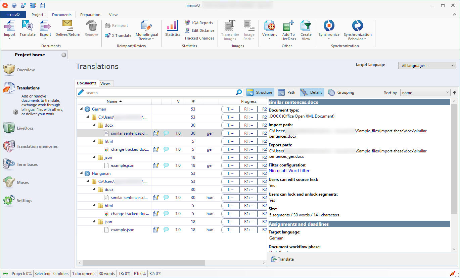This screenshot has width=460, height=278.
Task: Open LiveDocs in the left sidebar
Action: point(18,128)
